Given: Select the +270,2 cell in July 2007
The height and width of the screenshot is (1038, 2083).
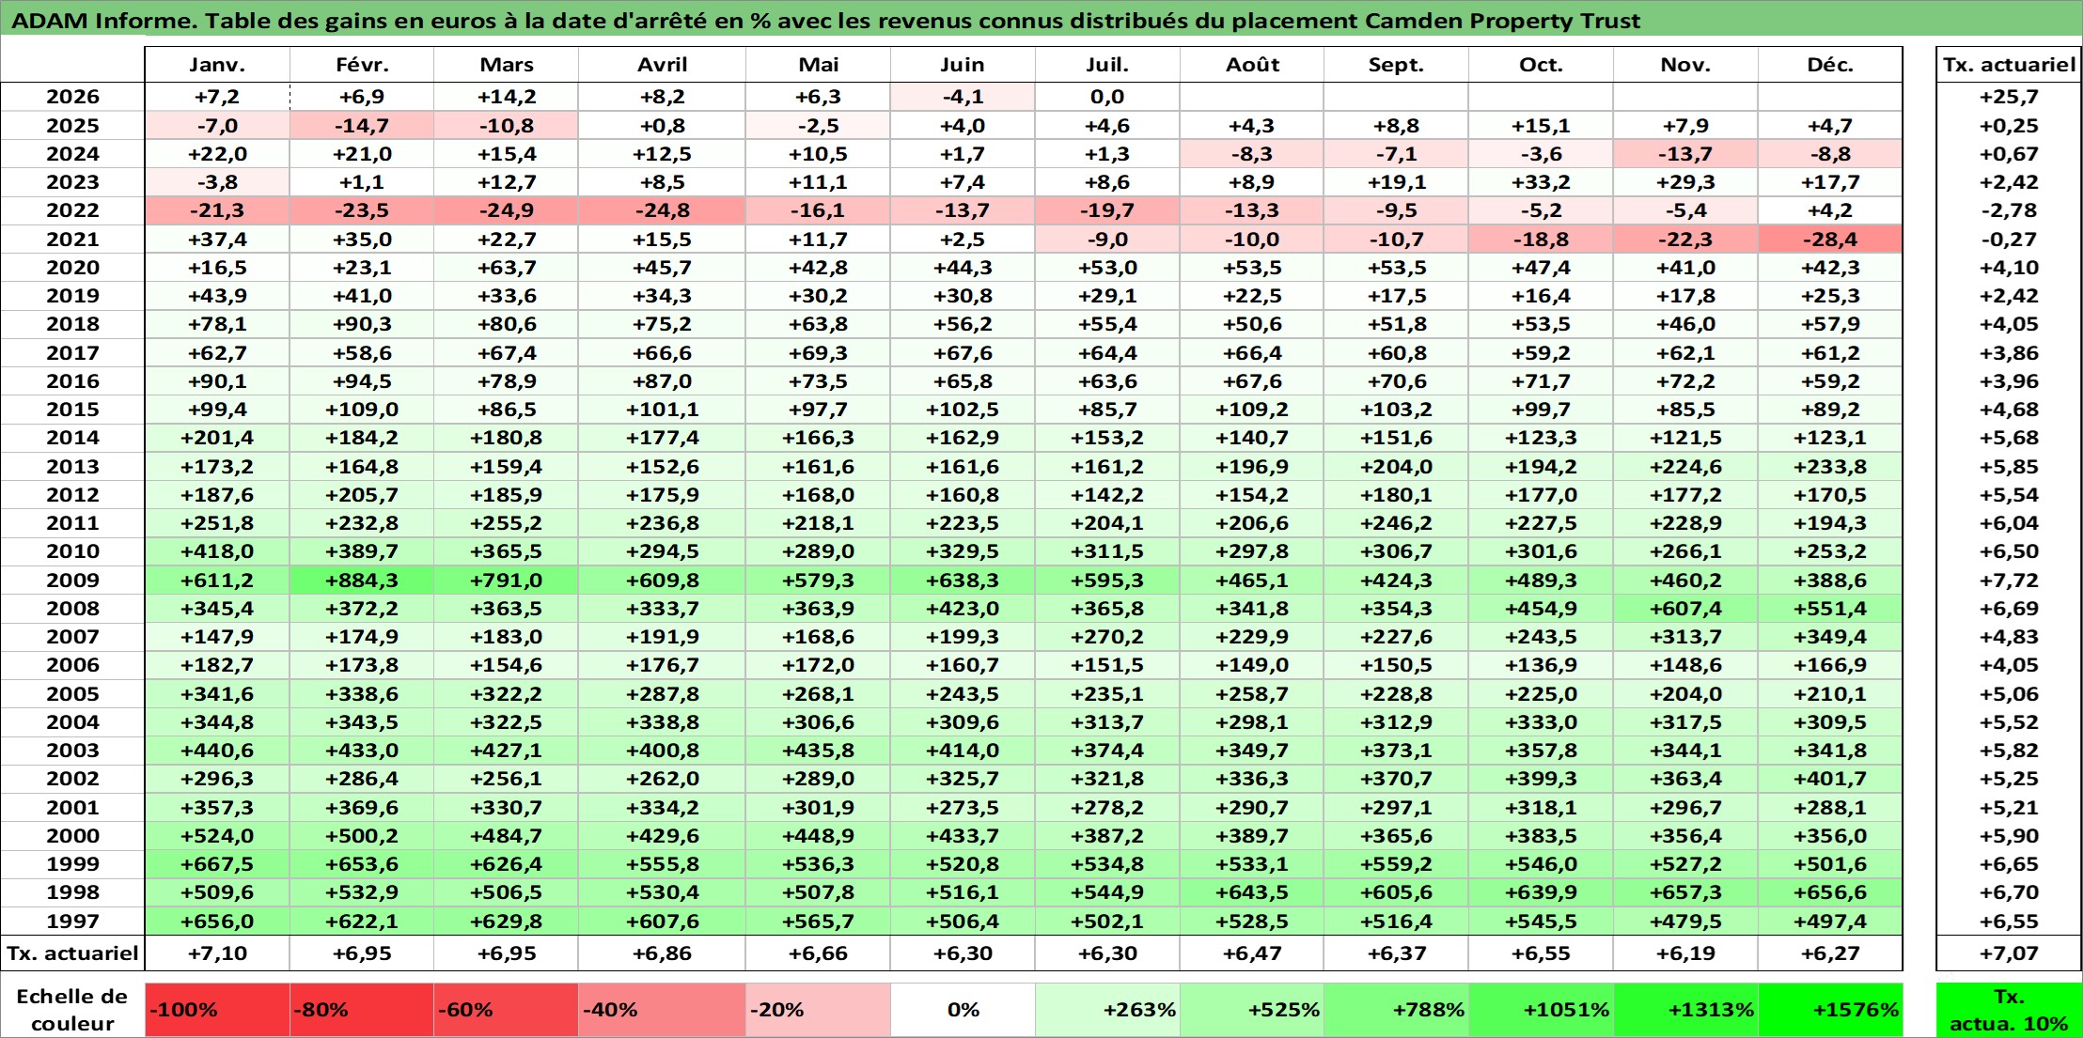Looking at the screenshot, I should [1107, 637].
